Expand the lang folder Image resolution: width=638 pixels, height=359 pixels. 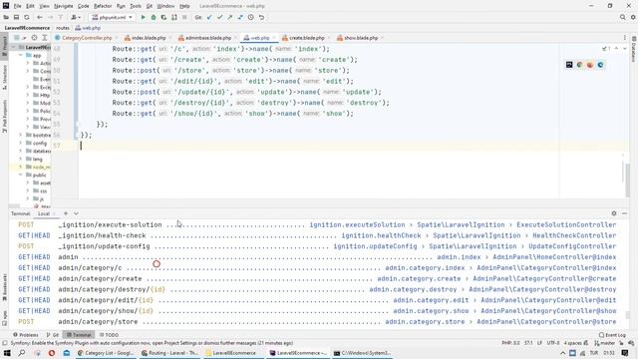(21, 159)
